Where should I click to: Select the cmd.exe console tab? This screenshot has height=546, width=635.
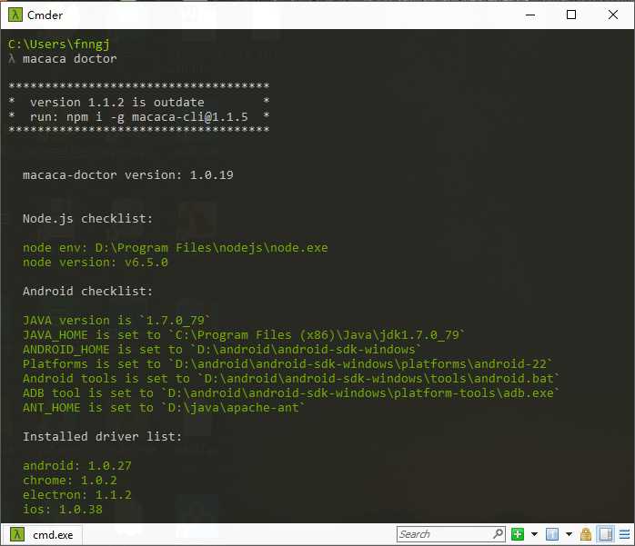[42, 535]
